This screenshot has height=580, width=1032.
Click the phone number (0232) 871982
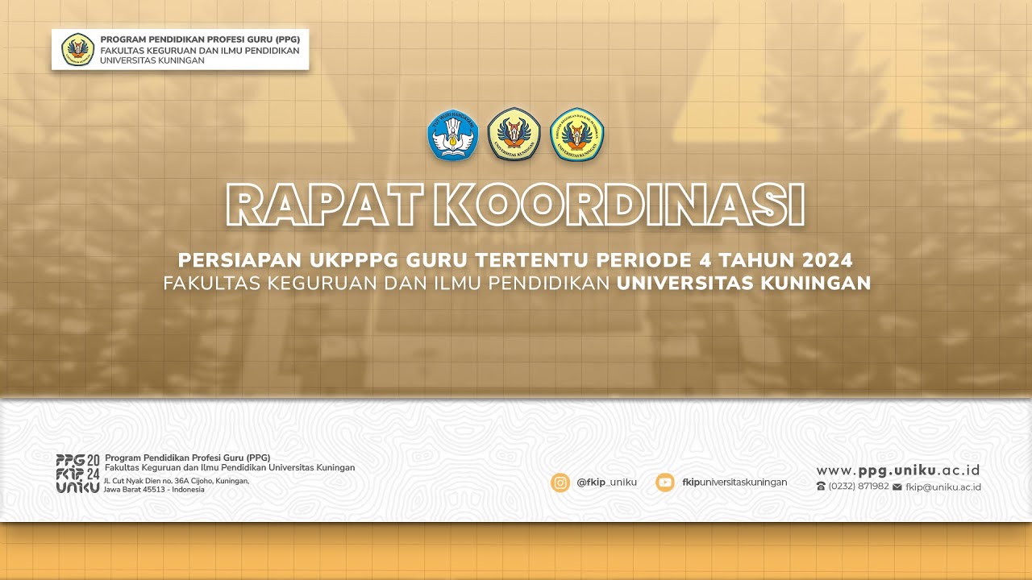(859, 487)
